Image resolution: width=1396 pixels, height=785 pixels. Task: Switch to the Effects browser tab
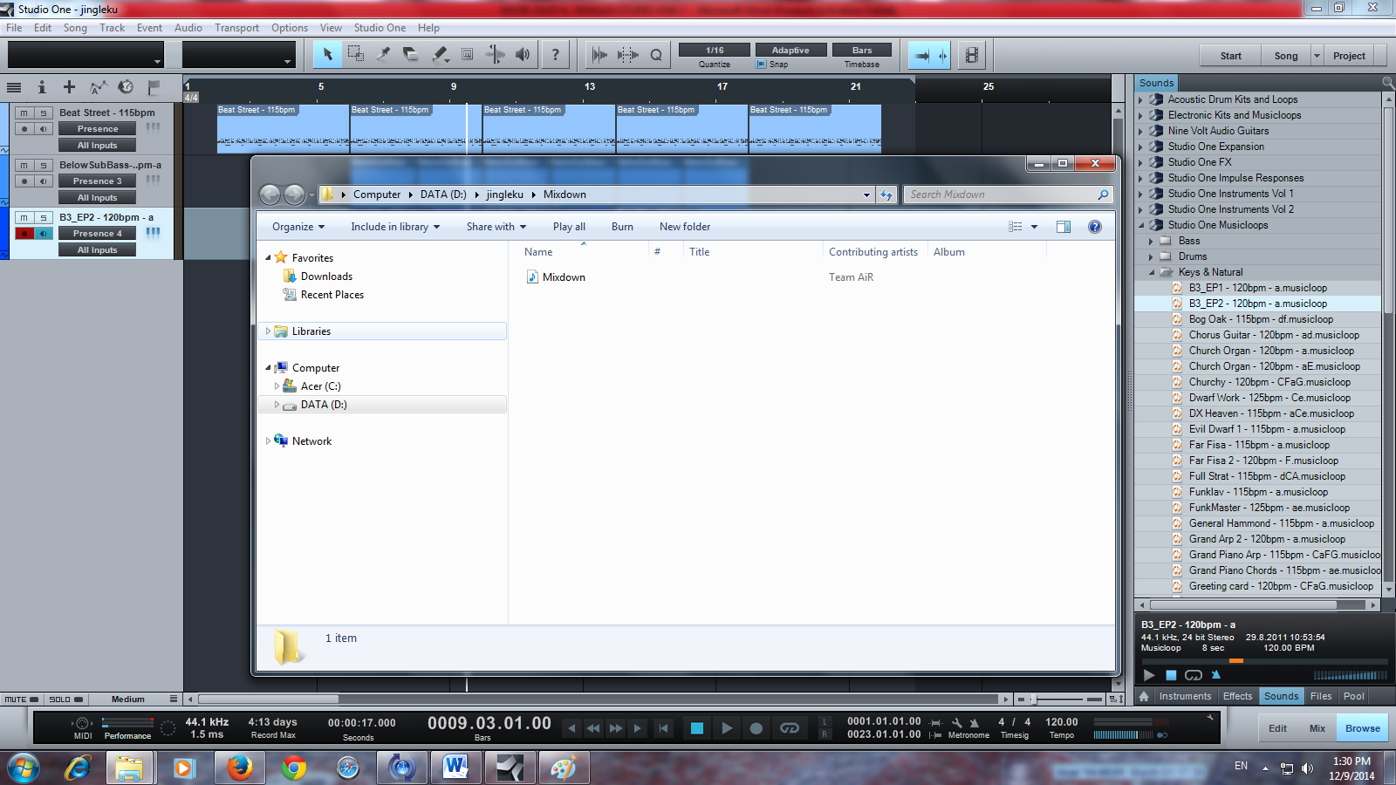[1237, 696]
